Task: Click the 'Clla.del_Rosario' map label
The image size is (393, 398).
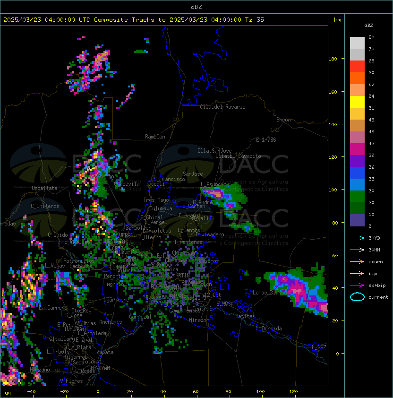Action: pos(222,107)
